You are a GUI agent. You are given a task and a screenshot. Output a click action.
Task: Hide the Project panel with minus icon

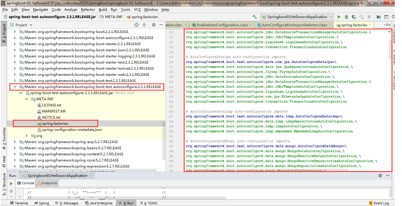point(161,25)
